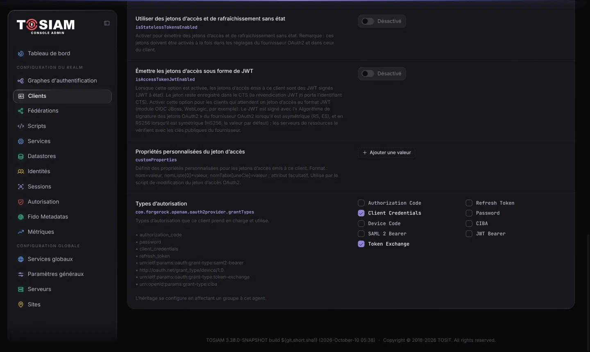Tick the Refresh Token checkbox
590x352 pixels.
click(x=469, y=203)
